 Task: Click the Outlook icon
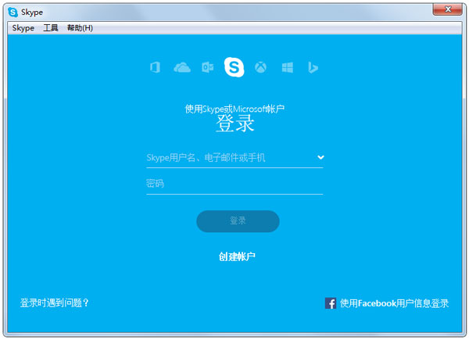coord(208,67)
